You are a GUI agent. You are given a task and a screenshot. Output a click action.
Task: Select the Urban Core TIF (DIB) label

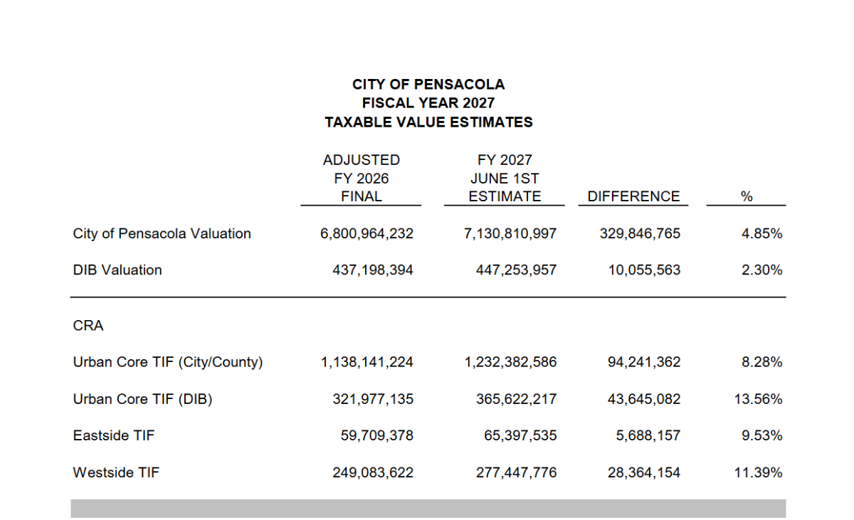[142, 399]
